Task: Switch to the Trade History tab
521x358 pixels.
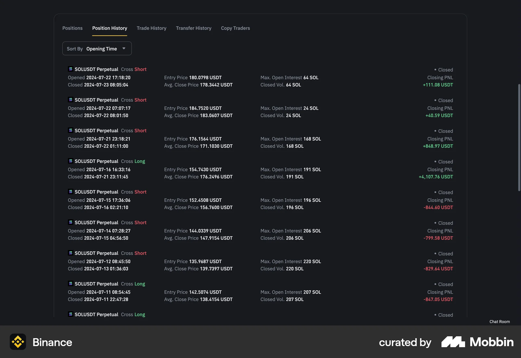Action: pyautogui.click(x=151, y=28)
